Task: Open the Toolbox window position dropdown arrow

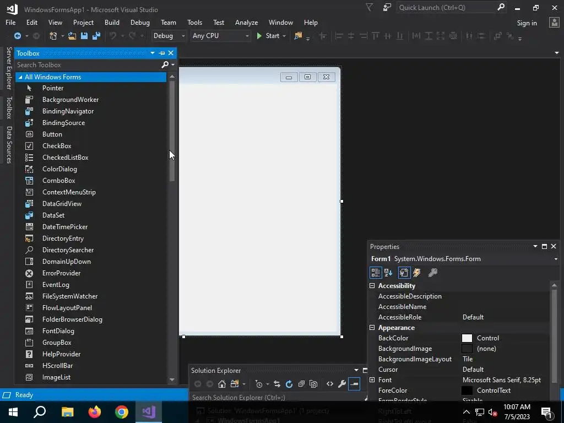Action: (152, 53)
